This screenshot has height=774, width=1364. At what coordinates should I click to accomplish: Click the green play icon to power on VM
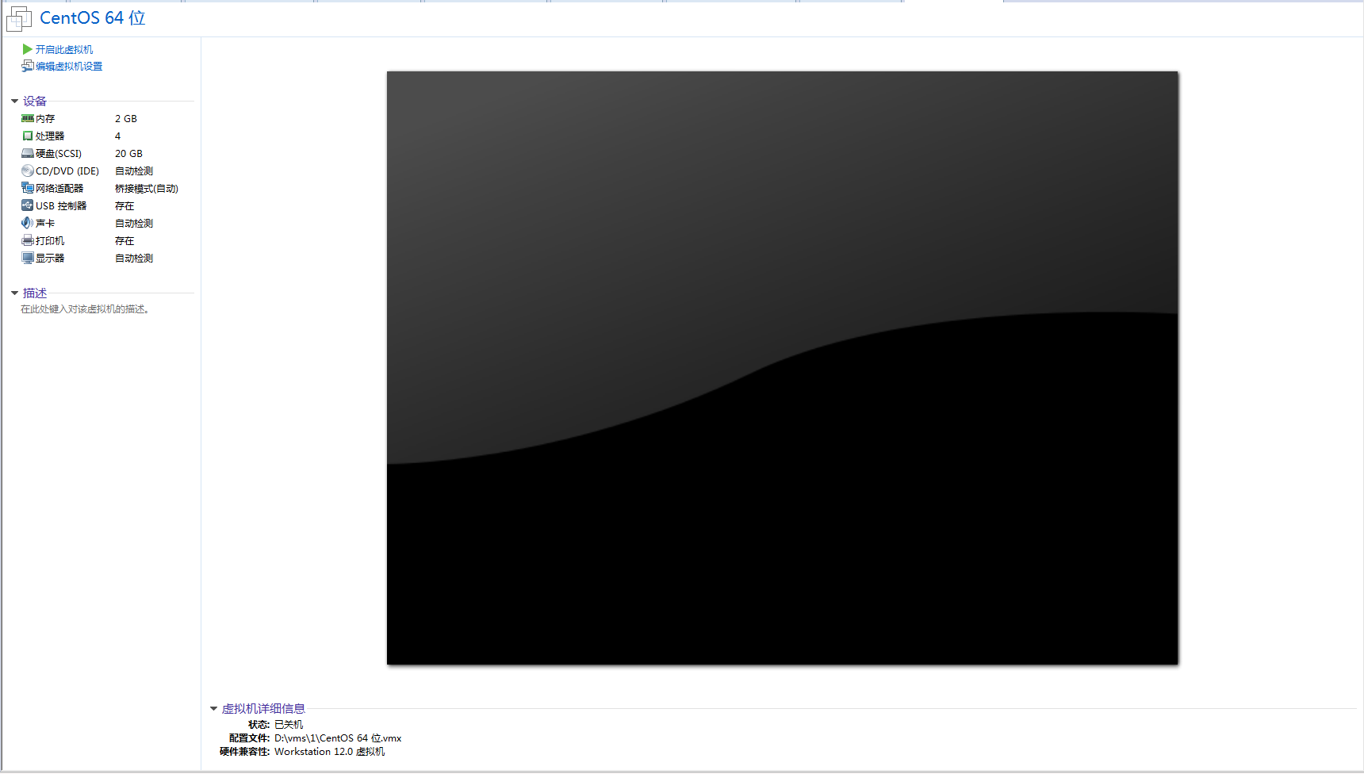click(28, 49)
